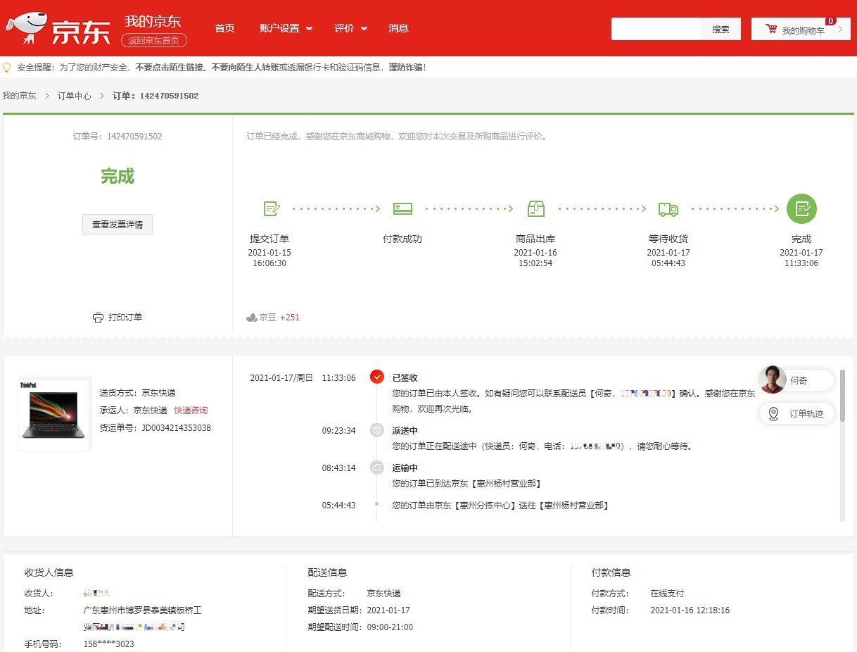Click courier 何奇 avatar photo
The height and width of the screenshot is (652, 857).
tap(773, 380)
